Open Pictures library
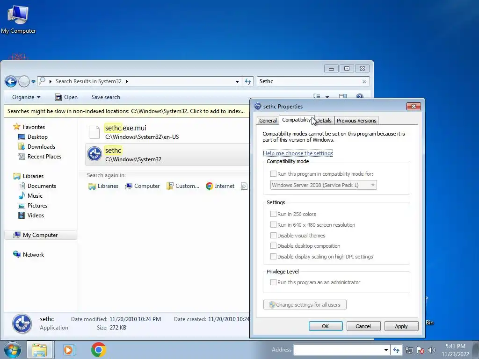479x359 pixels. [x=33, y=206]
